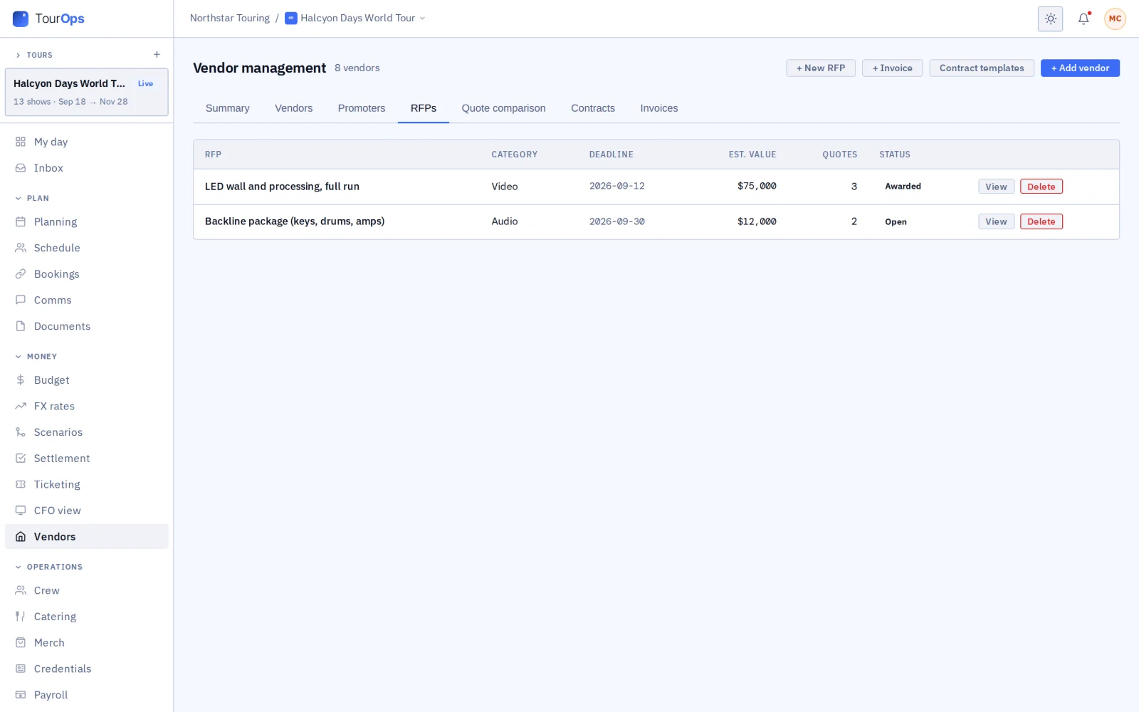This screenshot has width=1139, height=712.
Task: Select the Halcyon Days World Tour card
Action: tap(86, 92)
